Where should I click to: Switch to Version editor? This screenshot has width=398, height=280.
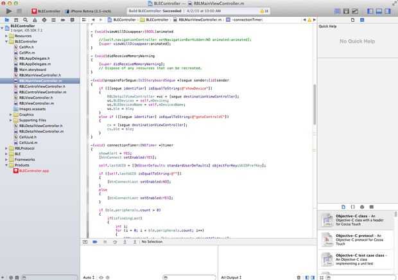355,11
